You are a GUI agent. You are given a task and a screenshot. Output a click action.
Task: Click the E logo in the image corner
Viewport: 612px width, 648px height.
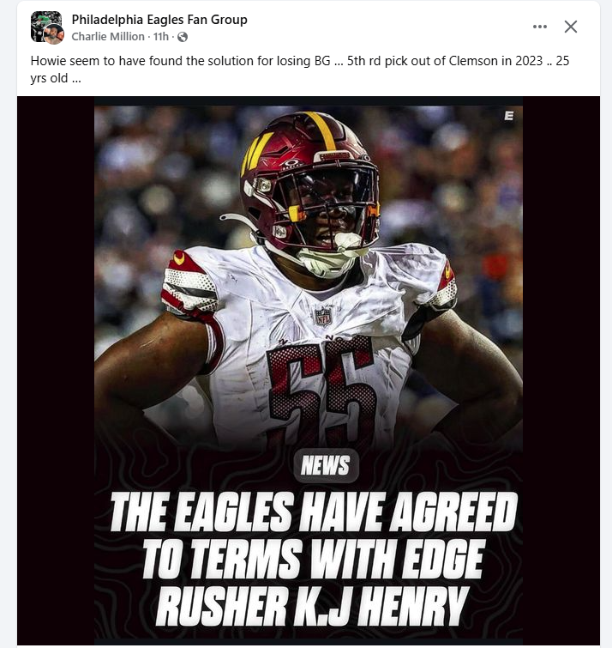(x=509, y=116)
